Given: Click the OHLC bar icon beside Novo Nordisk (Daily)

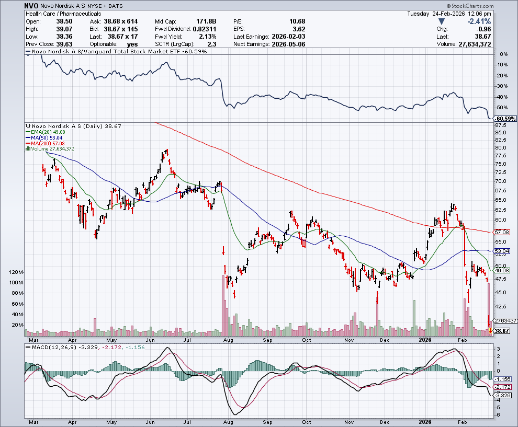Looking at the screenshot, I should [26, 126].
